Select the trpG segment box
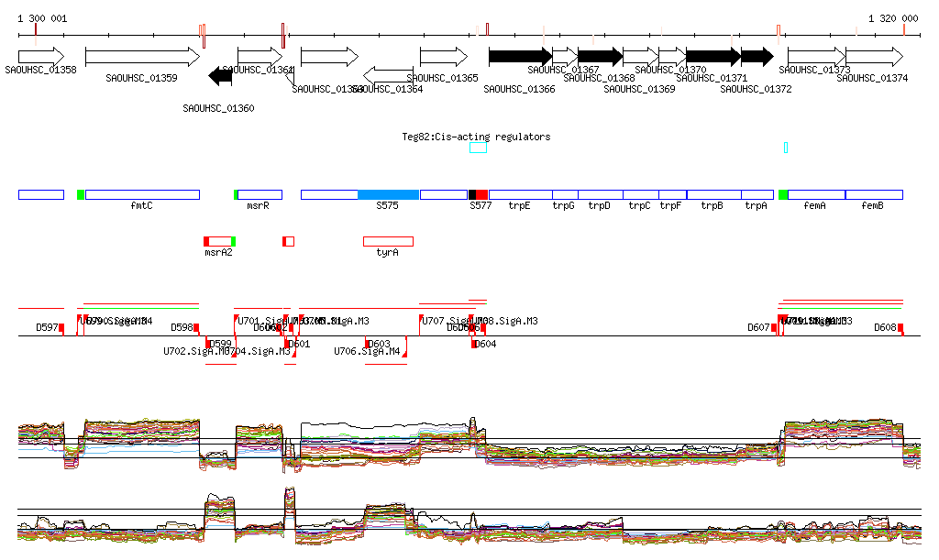The image size is (939, 560). pyautogui.click(x=565, y=194)
